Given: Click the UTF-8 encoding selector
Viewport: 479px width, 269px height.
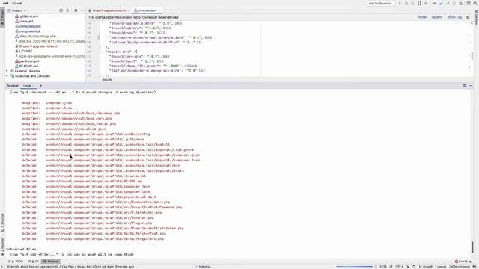Looking at the screenshot, I should (400, 267).
